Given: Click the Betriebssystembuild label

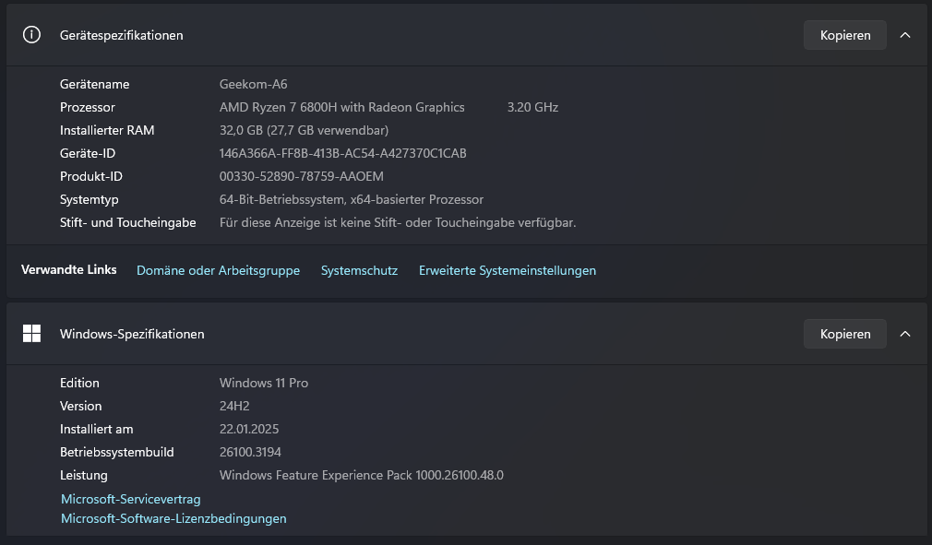Looking at the screenshot, I should click(117, 452).
